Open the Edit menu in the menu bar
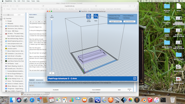Screen dimensions: 185x104 tap(19, 1)
